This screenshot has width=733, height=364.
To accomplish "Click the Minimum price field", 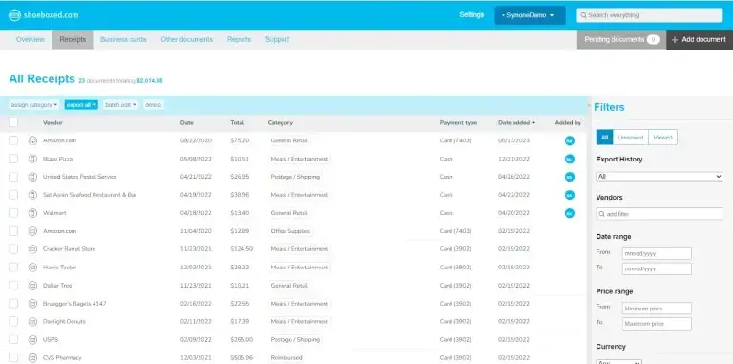I will coord(657,309).
